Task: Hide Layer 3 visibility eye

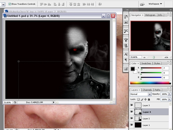Action: [x=131, y=105]
